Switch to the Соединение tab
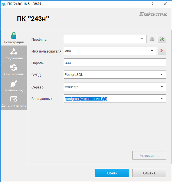 pos(14,54)
